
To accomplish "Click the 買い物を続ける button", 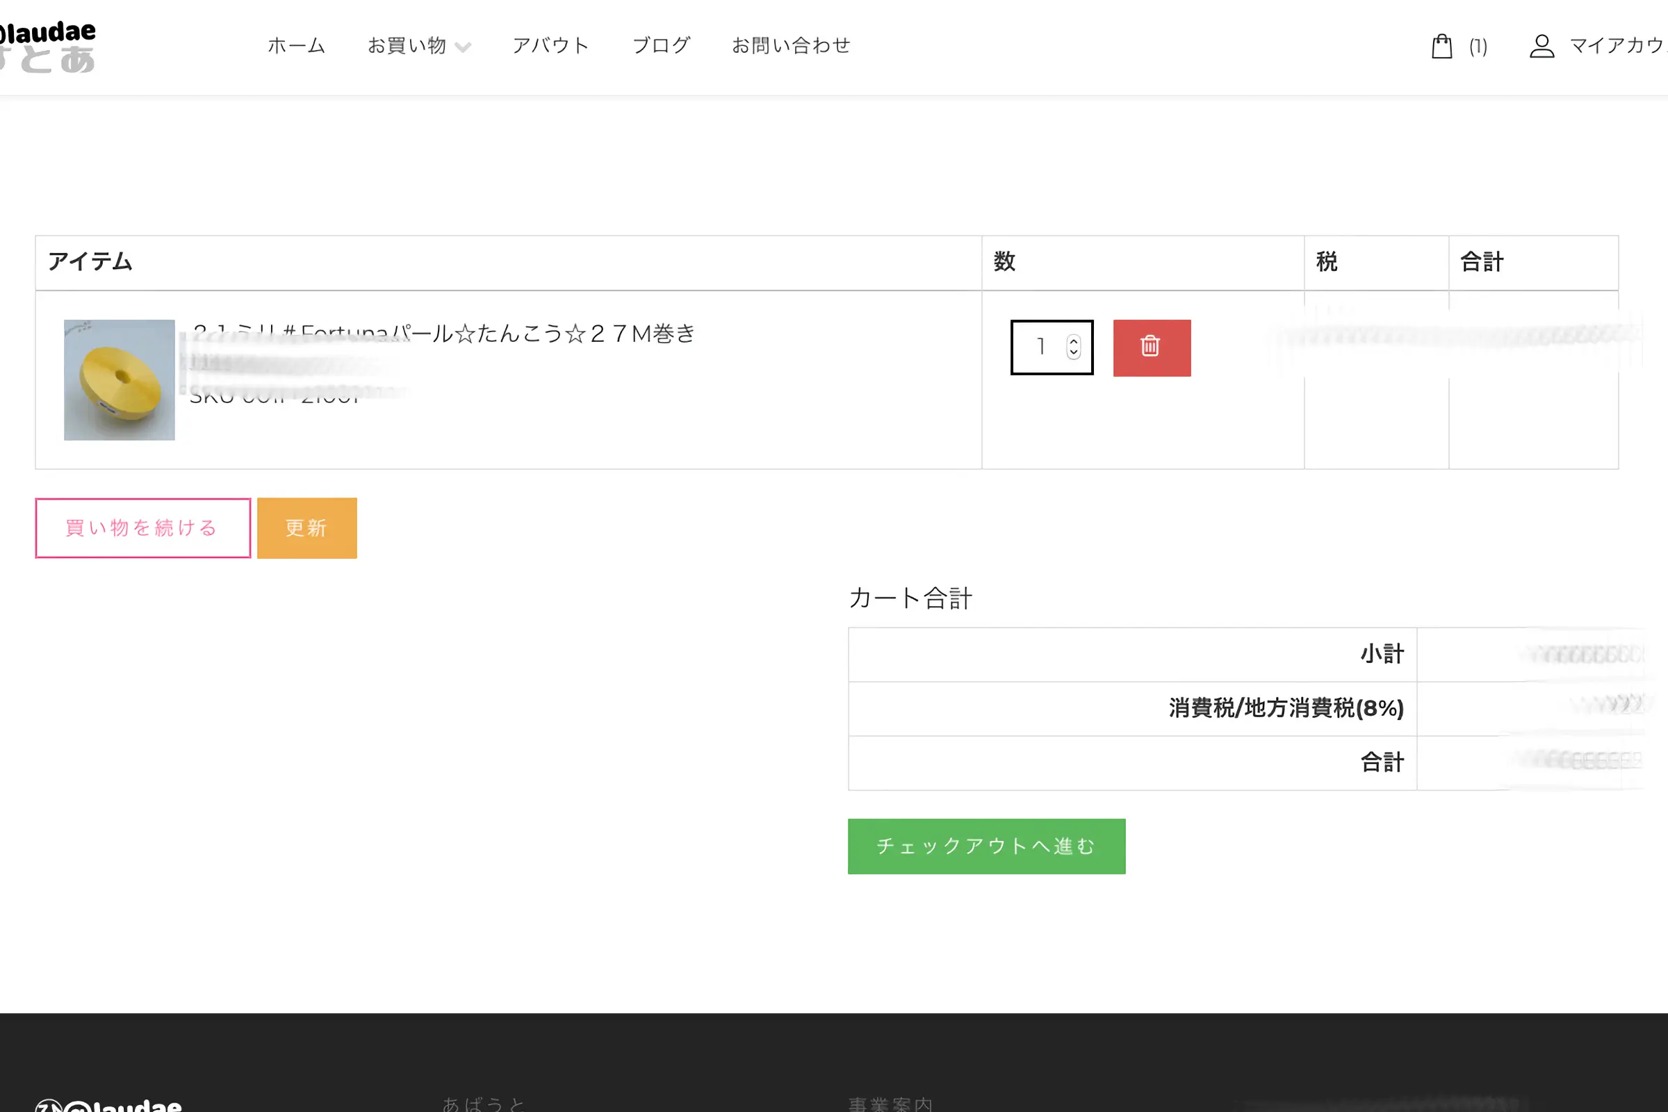I will [142, 528].
